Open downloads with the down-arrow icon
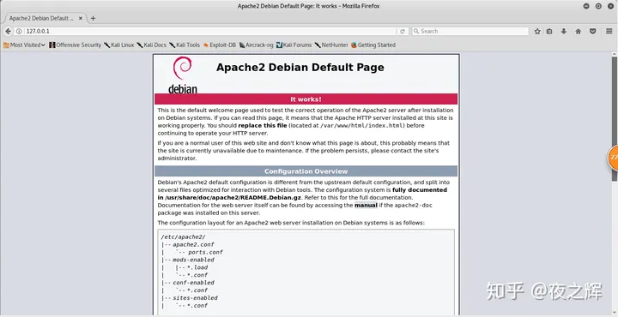 (564, 31)
